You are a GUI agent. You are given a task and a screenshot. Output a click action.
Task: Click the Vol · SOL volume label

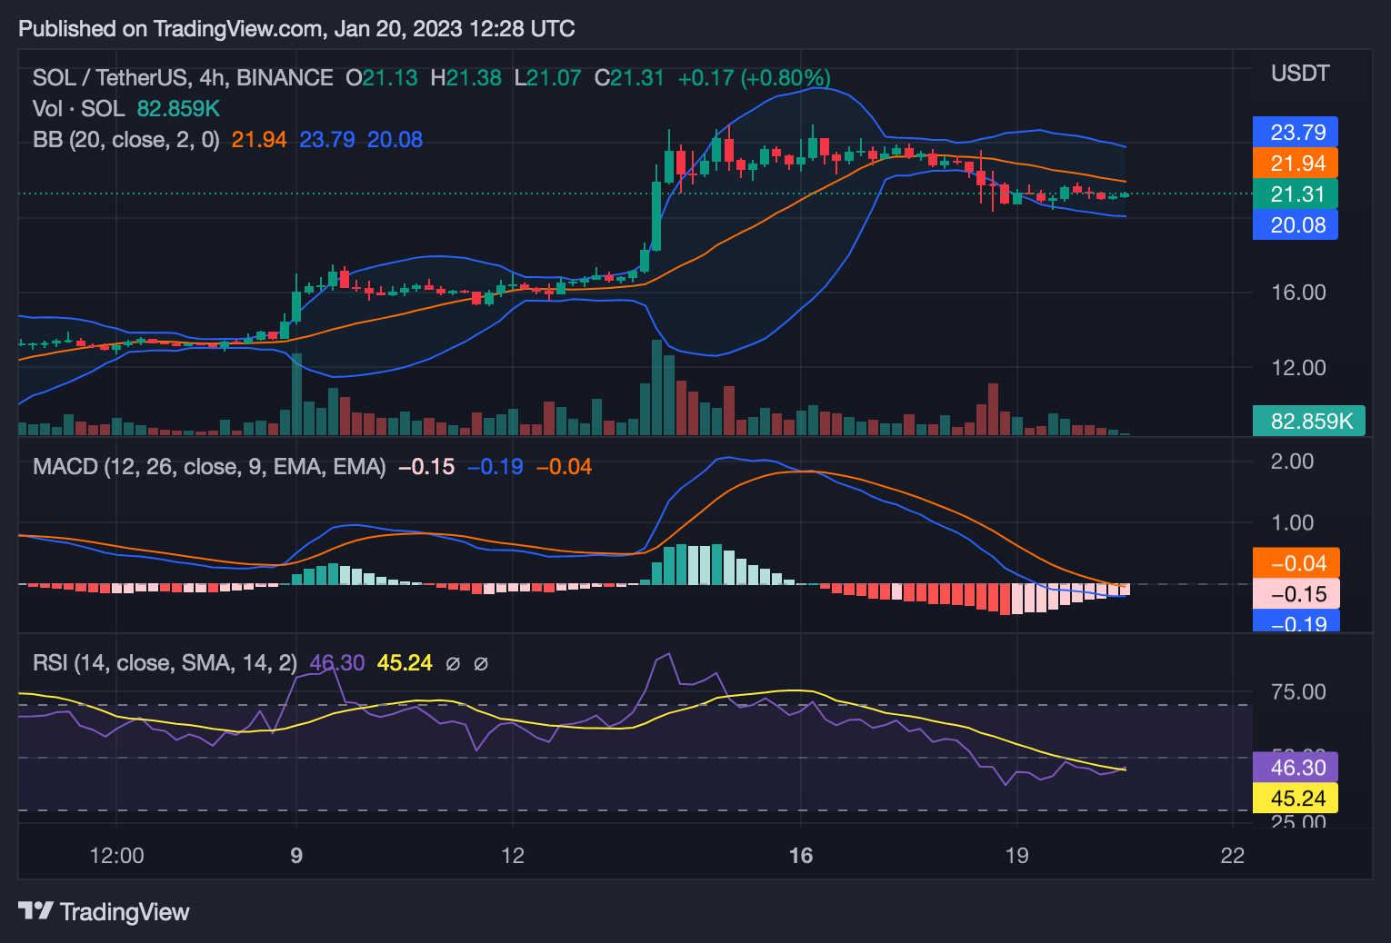coord(78,109)
